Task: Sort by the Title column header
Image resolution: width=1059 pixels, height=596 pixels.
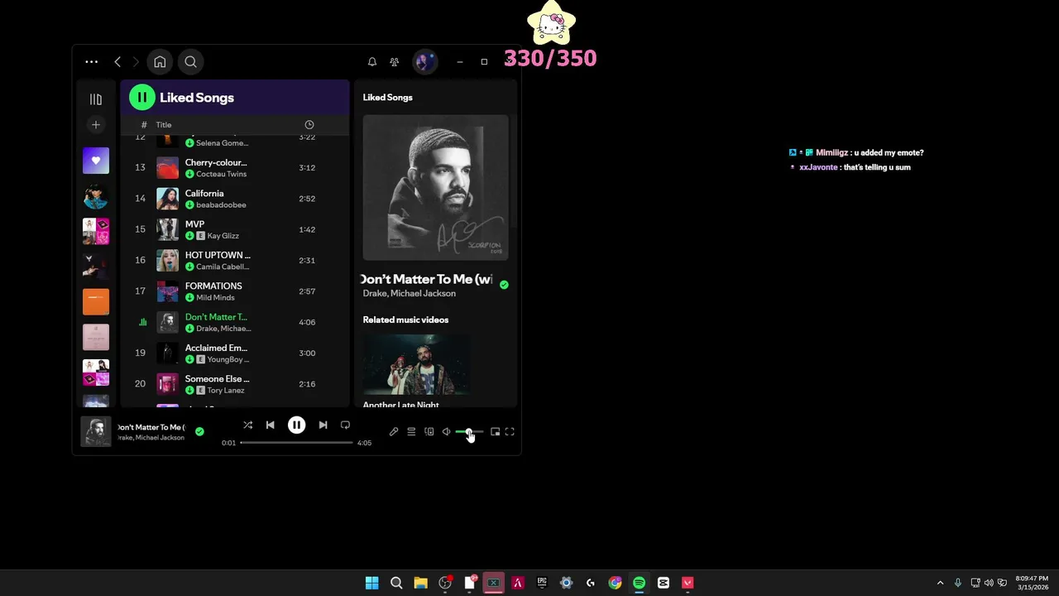Action: (164, 125)
